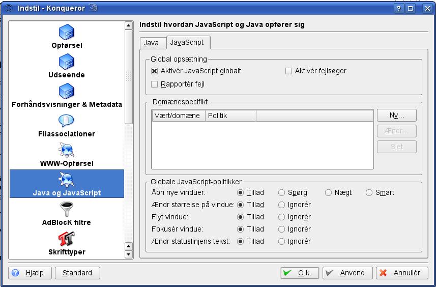This screenshot has height=287, width=436.
Task: Choose Ignorér for Ændr statuslinjens tekst
Action: click(x=281, y=241)
